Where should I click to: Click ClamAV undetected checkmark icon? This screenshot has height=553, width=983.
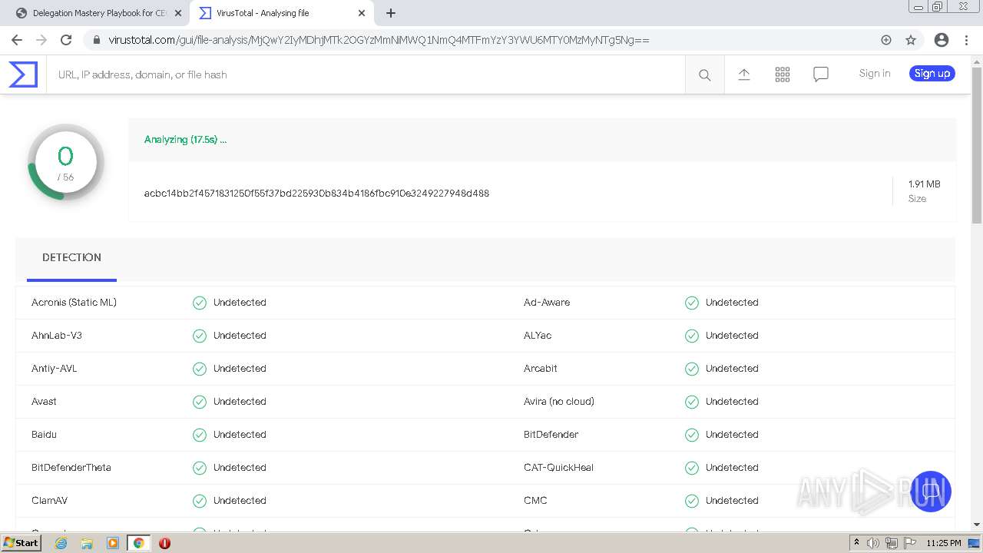200,501
